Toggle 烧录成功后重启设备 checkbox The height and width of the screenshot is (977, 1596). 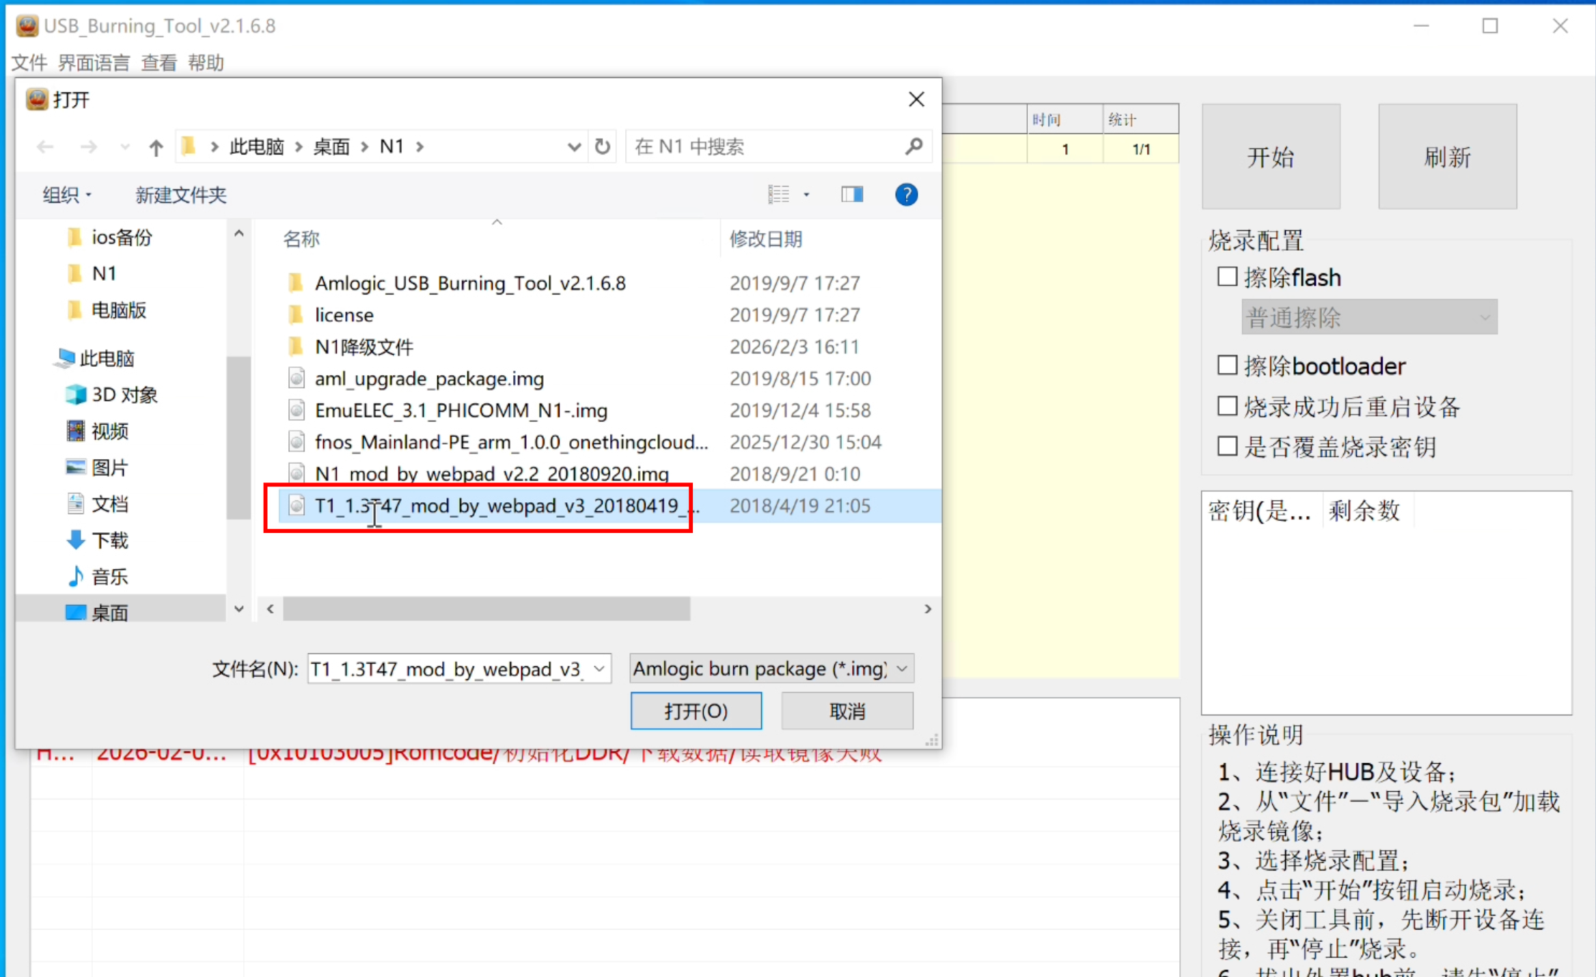coord(1228,407)
